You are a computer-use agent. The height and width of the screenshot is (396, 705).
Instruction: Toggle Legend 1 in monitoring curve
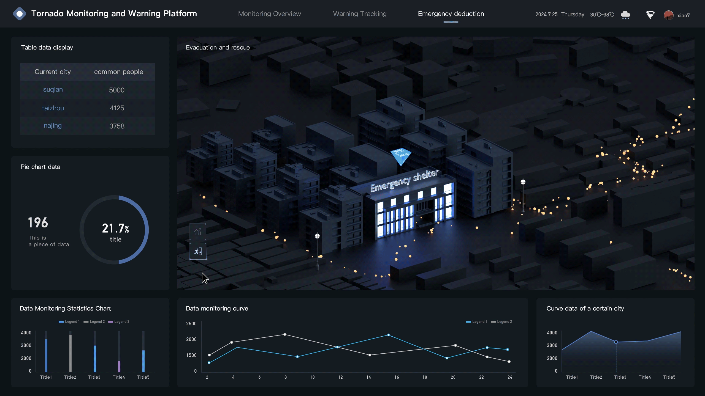[476, 321]
